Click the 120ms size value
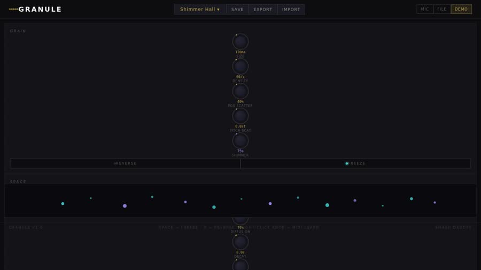This screenshot has width=481, height=270. [240, 52]
